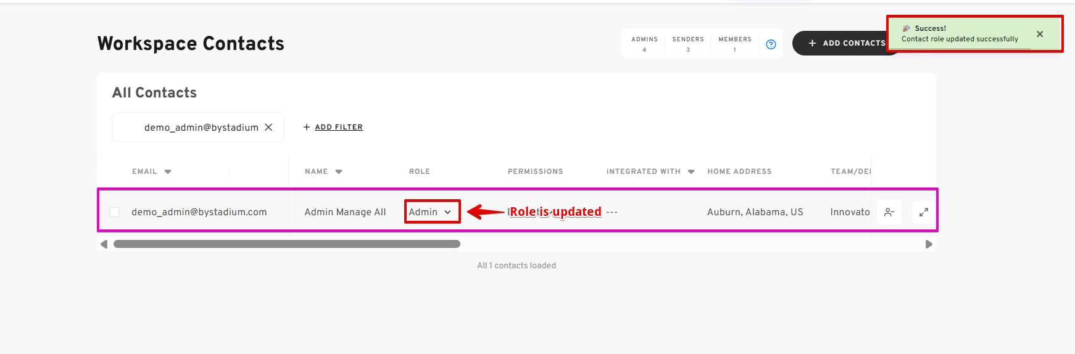Click the plus icon beside Add Filter
The image size is (1075, 354).
coord(307,127)
